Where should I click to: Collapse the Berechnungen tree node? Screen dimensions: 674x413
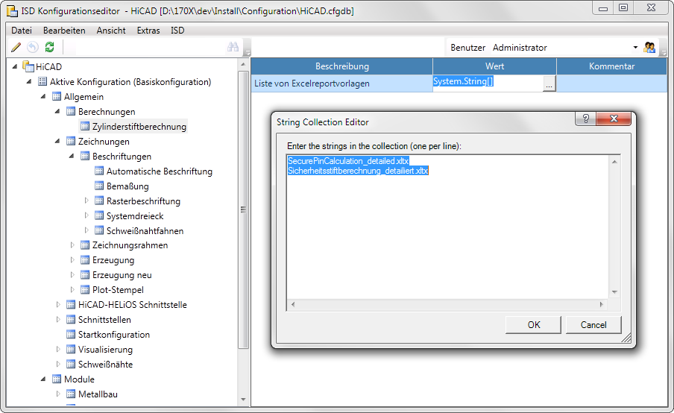point(57,112)
